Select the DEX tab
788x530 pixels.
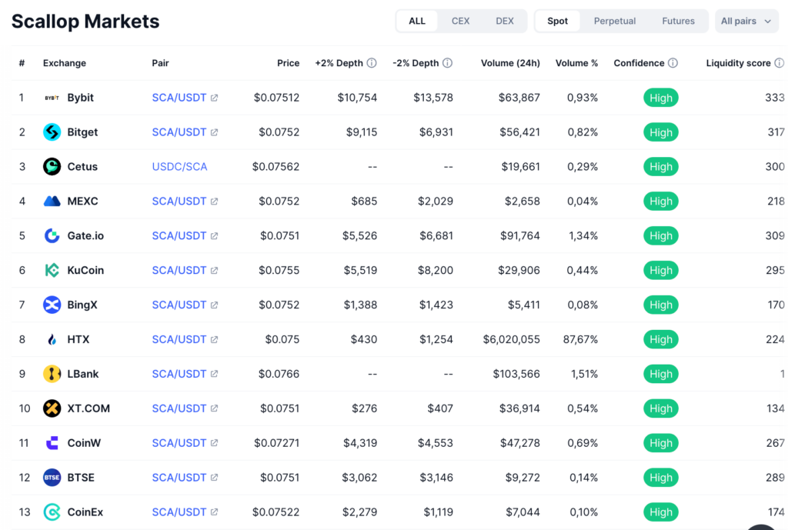coord(505,21)
